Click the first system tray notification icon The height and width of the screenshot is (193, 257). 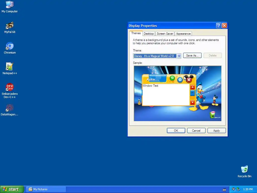[233, 189]
